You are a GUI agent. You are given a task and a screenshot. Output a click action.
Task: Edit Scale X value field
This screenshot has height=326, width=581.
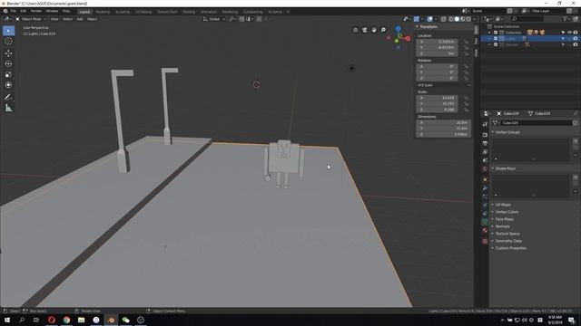[x=437, y=98]
